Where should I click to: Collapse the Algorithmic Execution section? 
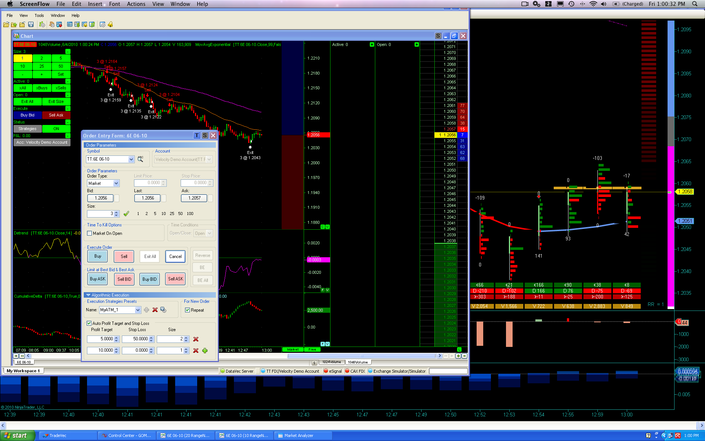(x=88, y=295)
